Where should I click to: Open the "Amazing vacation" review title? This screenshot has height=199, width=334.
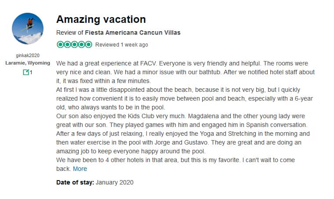[101, 19]
